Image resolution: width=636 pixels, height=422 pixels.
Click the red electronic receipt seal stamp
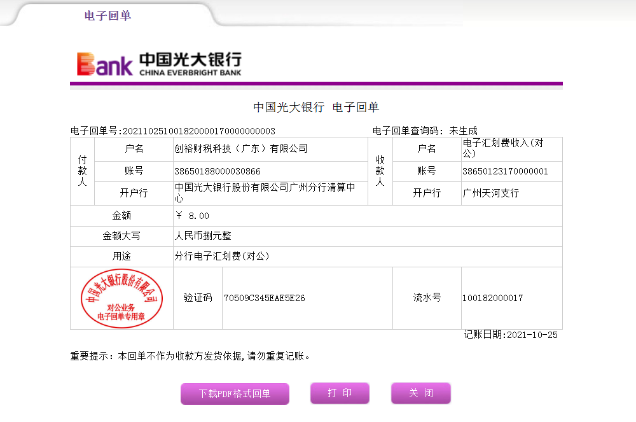click(121, 298)
